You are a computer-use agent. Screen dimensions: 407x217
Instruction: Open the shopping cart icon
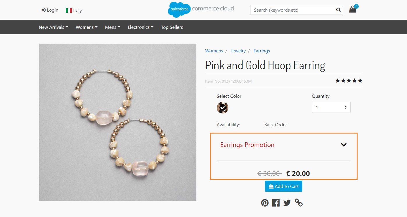click(x=353, y=10)
